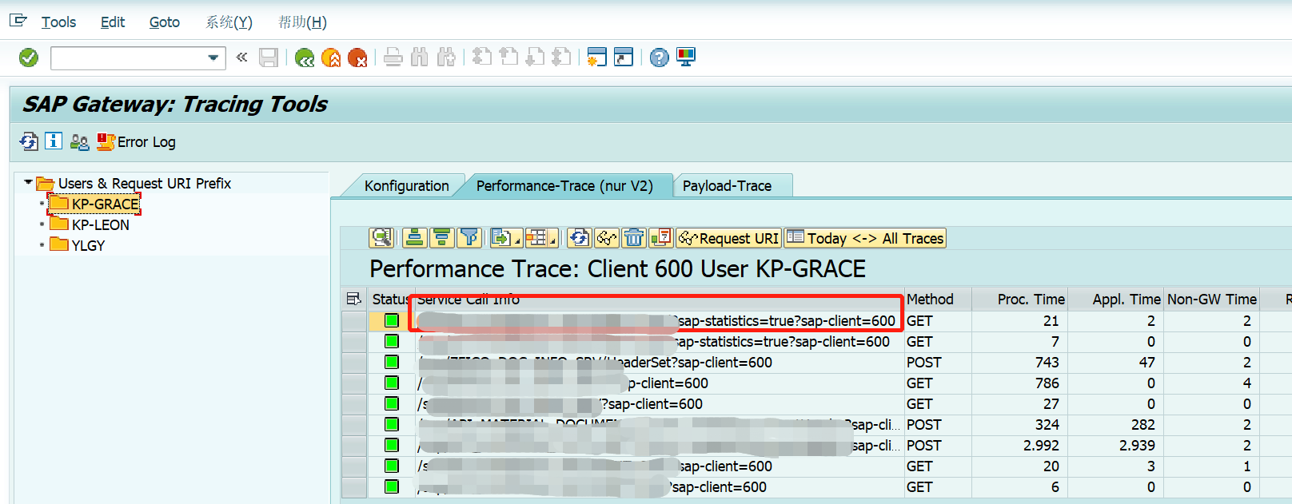Image resolution: width=1292 pixels, height=504 pixels.
Task: Click the trash Delete icon in trace toolbar
Action: (634, 238)
